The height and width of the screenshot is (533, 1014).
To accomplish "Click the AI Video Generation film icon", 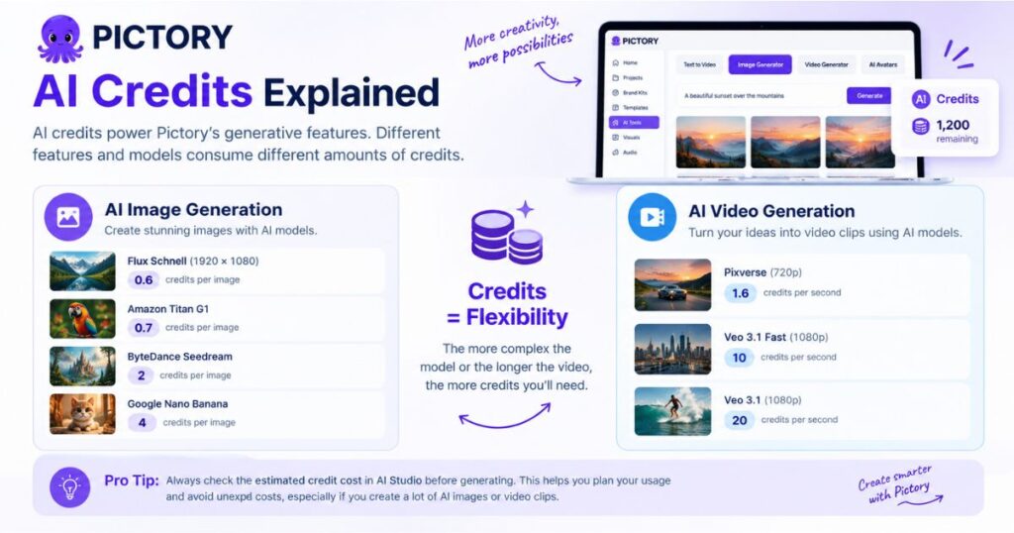I will pos(652,217).
